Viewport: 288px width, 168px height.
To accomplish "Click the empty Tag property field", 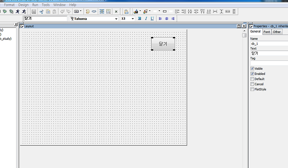I will point(269,63).
